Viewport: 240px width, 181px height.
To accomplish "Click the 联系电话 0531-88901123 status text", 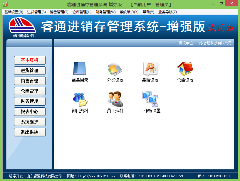I will click(x=152, y=176).
